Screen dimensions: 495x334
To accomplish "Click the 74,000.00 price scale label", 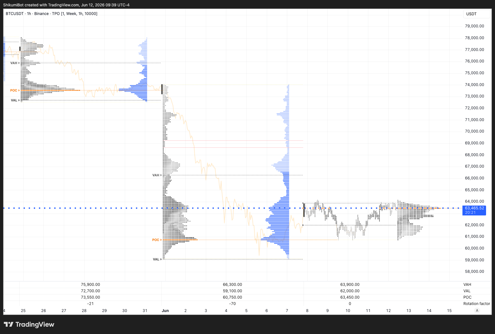I will [474, 84].
